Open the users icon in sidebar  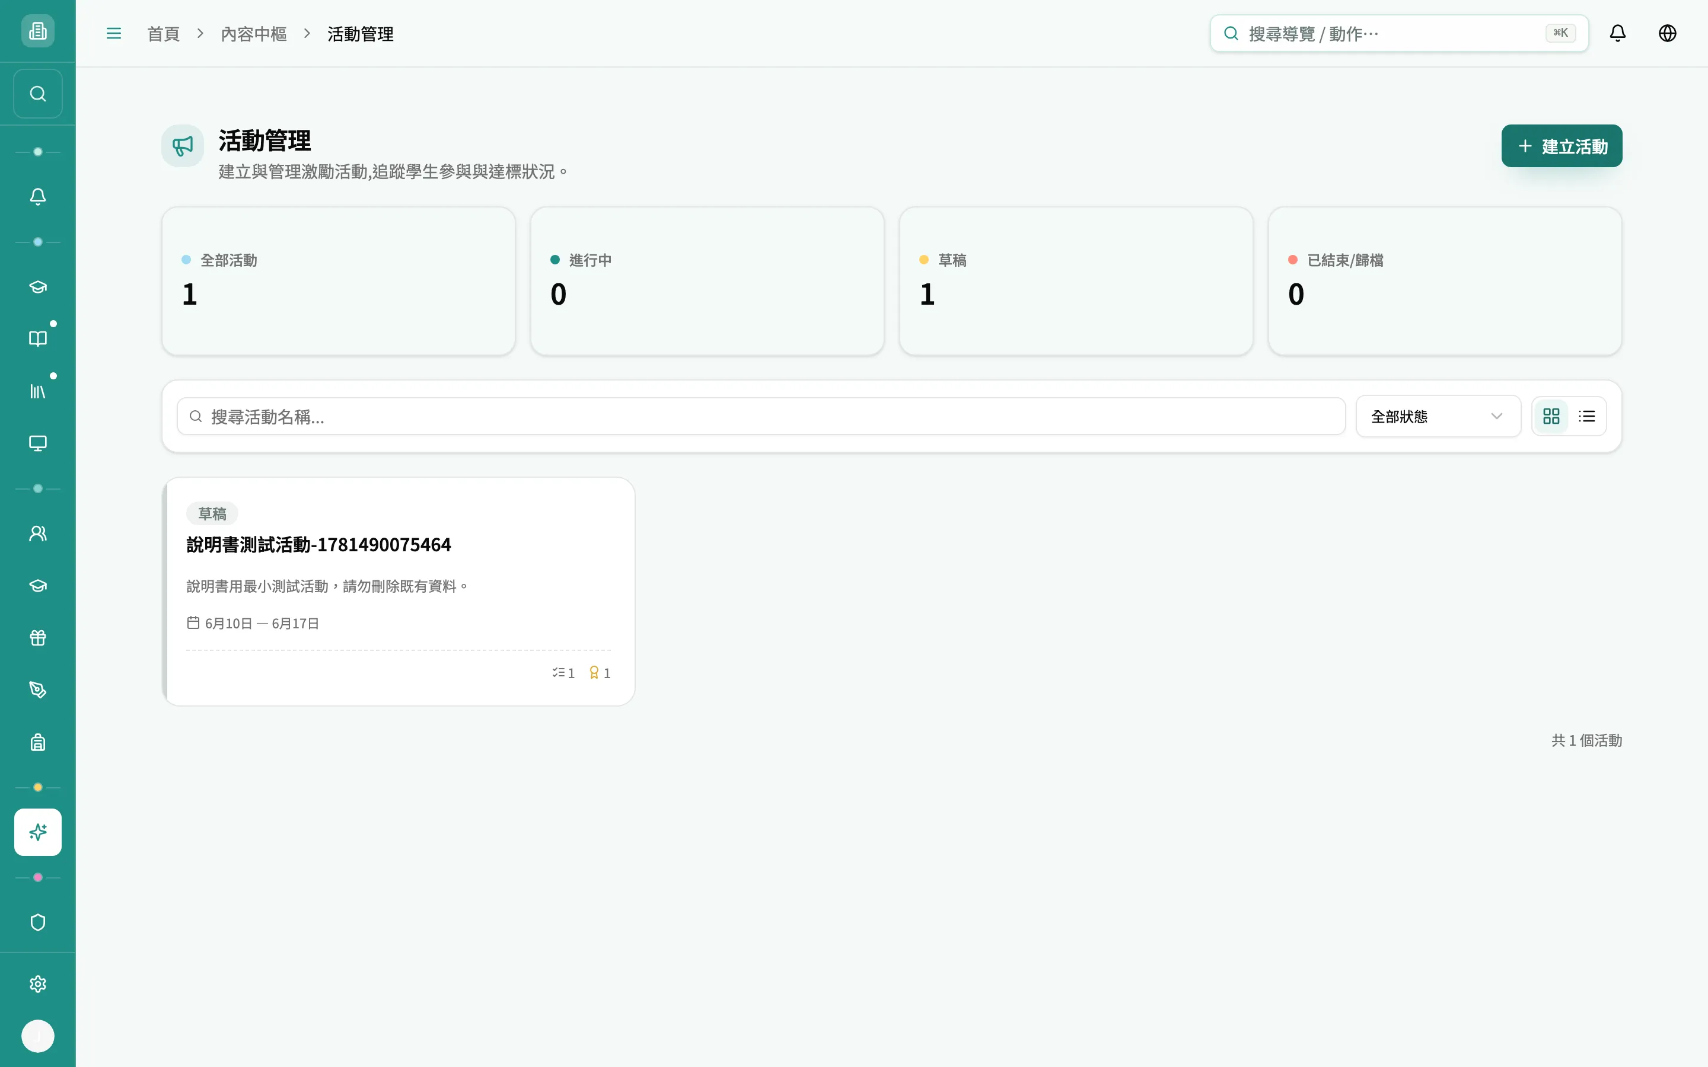point(37,533)
